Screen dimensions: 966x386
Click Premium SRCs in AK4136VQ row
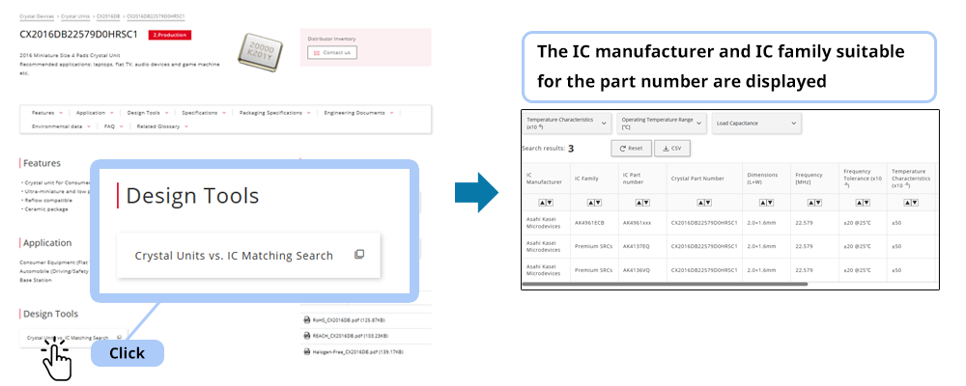(592, 270)
